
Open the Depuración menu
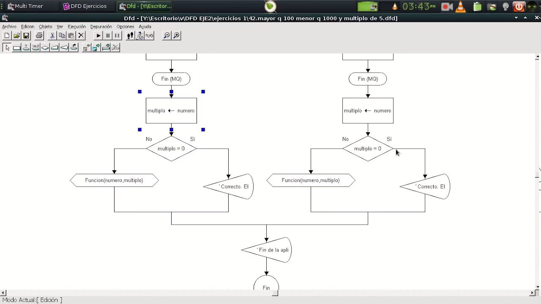101,26
